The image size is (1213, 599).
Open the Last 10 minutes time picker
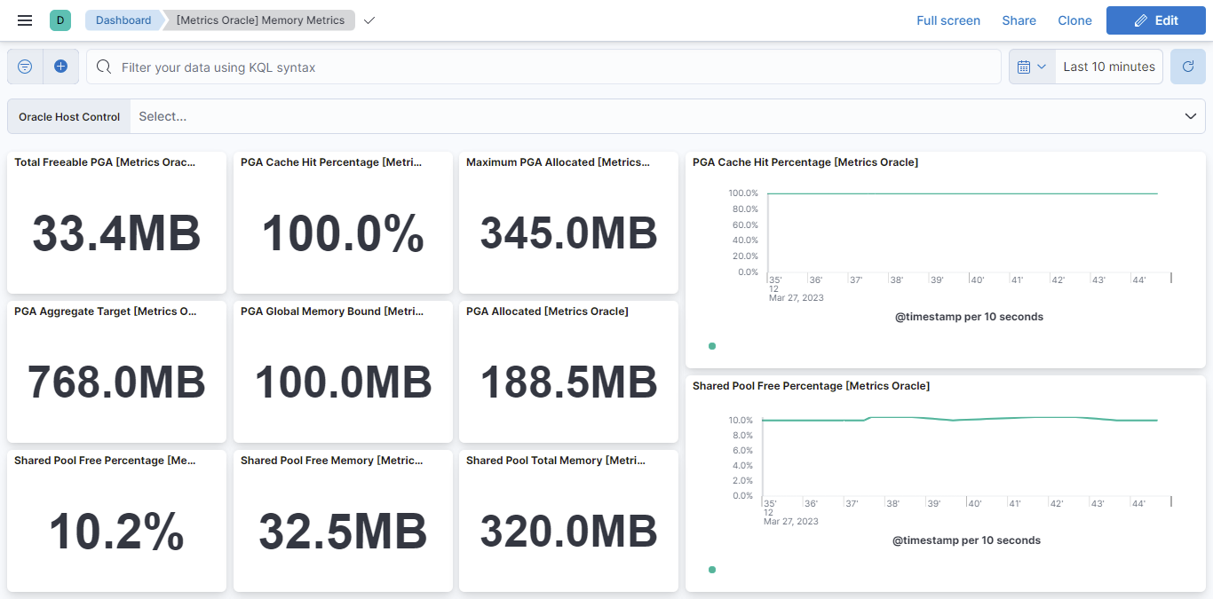tap(1108, 67)
